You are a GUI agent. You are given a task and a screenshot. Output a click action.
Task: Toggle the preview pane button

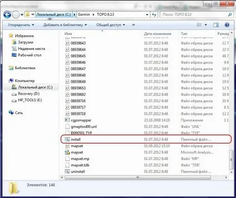[x=216, y=25]
